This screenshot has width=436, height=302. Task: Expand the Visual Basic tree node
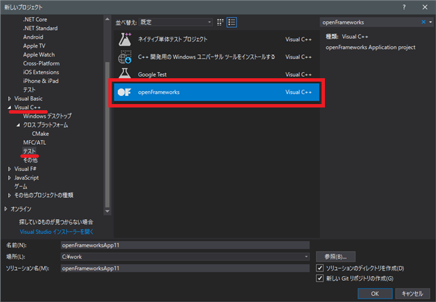pos(9,99)
